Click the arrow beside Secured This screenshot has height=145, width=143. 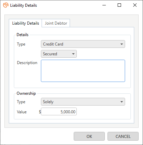click(x=73, y=54)
